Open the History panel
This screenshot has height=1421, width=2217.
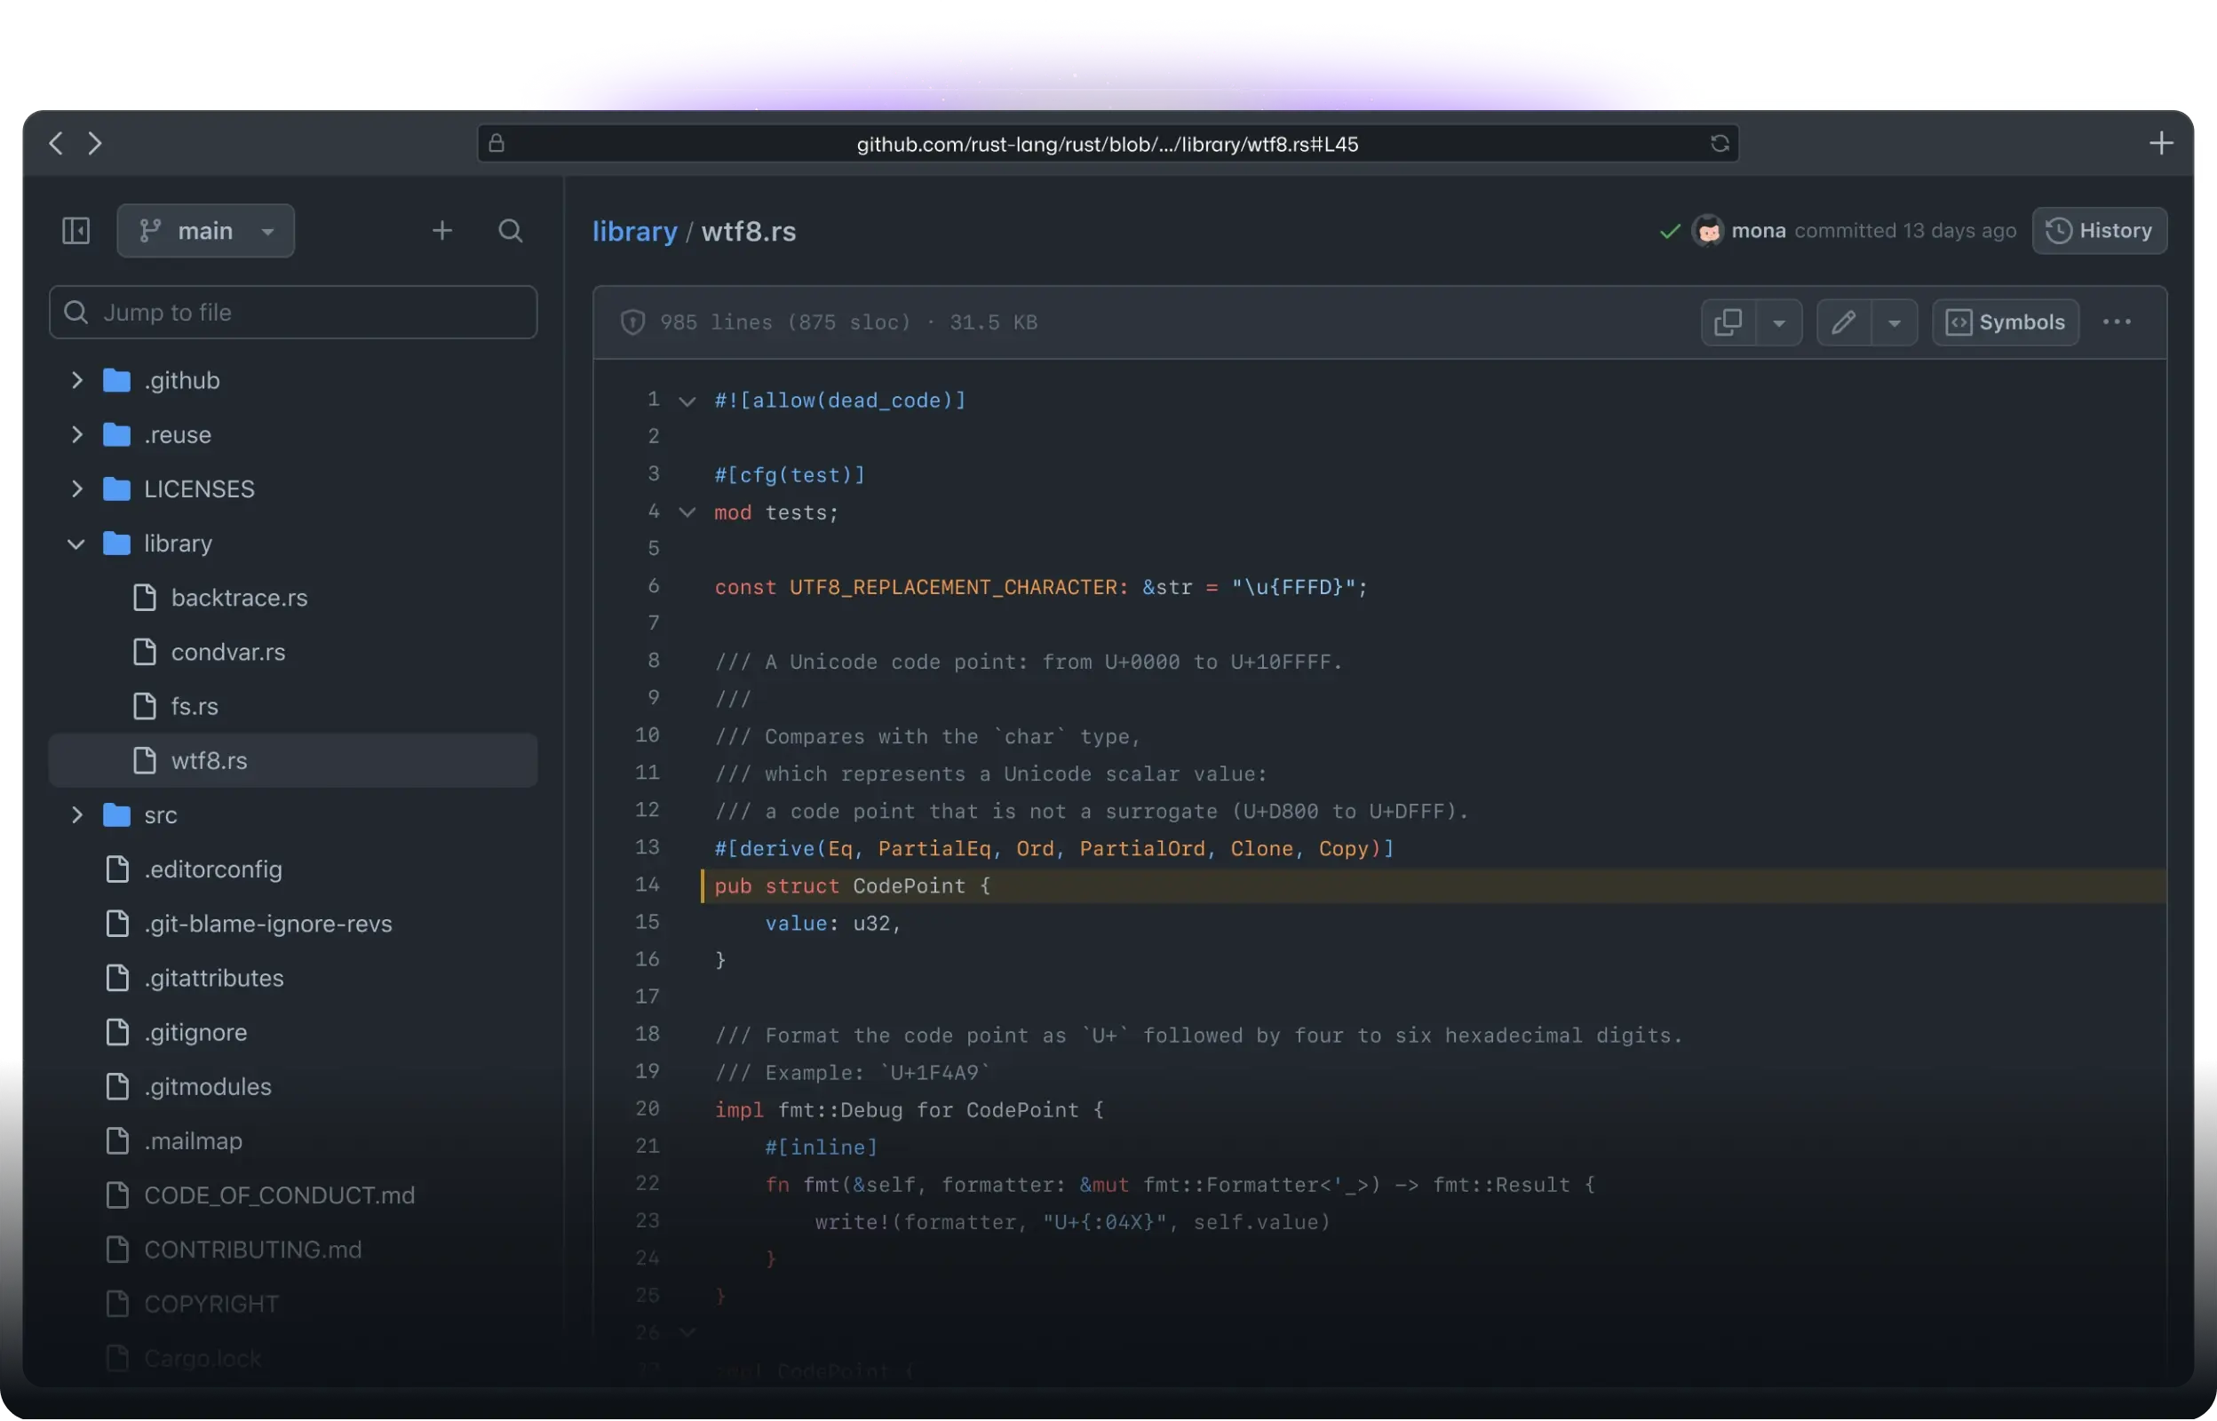click(2100, 231)
